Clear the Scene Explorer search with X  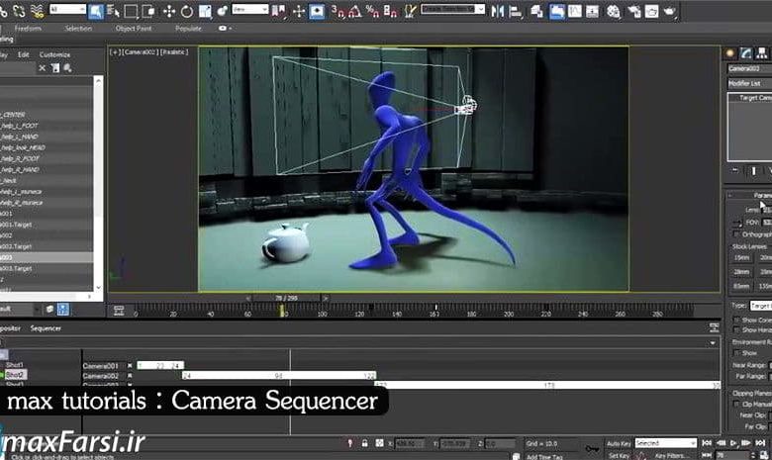[43, 68]
